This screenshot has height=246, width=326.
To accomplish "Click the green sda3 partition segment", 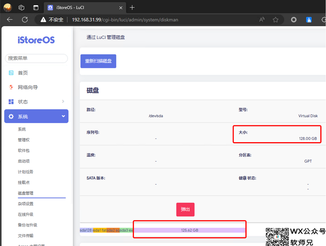I will point(126,230).
